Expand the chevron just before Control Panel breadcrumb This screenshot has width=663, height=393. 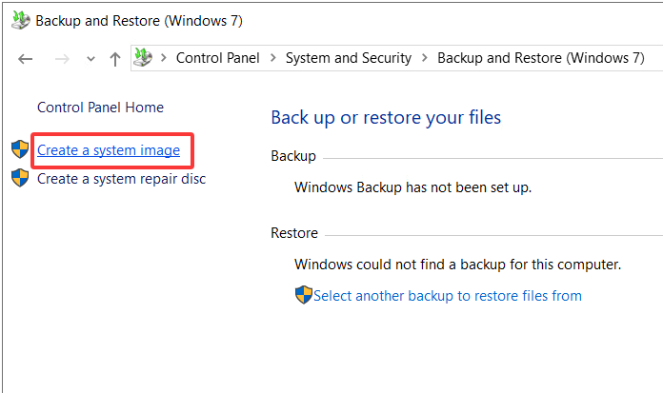click(x=164, y=58)
